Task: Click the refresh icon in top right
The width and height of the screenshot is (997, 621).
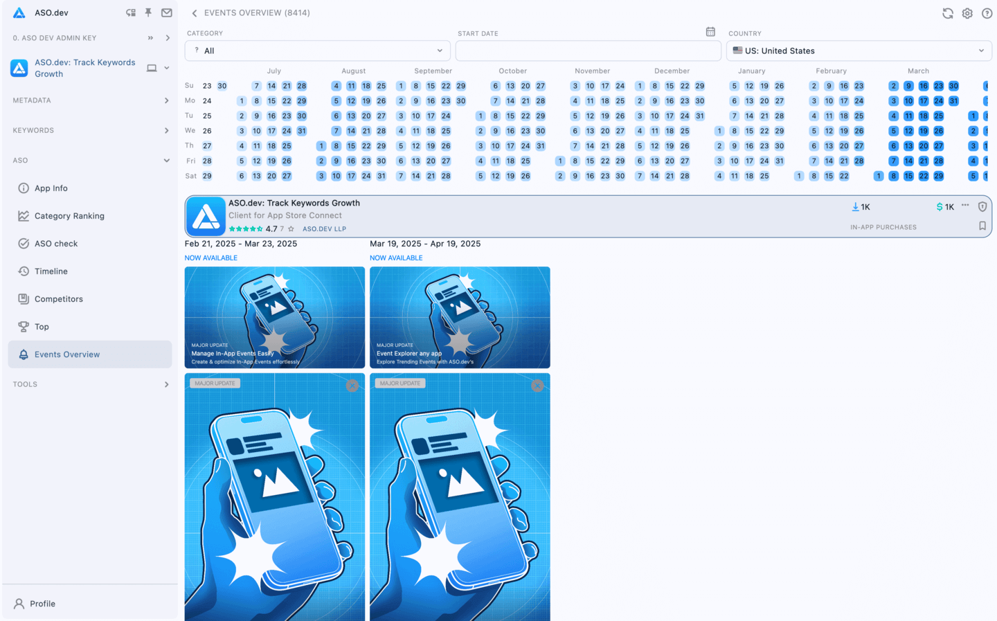Action: 947,12
